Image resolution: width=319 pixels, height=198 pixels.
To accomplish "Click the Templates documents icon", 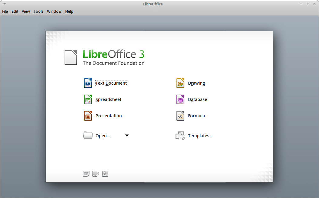I will 180,136.
